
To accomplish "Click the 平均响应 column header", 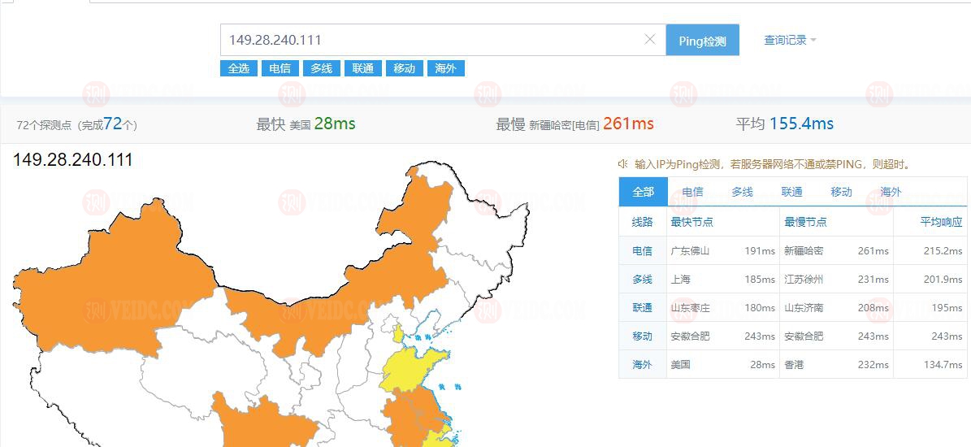I will pyautogui.click(x=941, y=222).
